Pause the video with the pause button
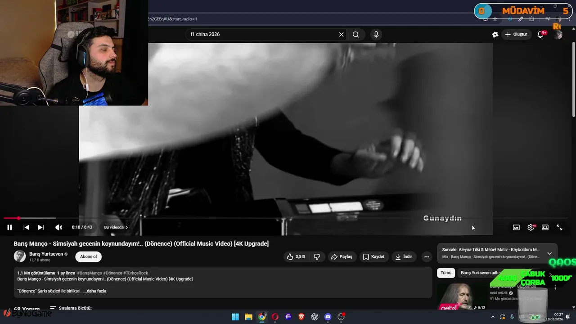 (9, 227)
